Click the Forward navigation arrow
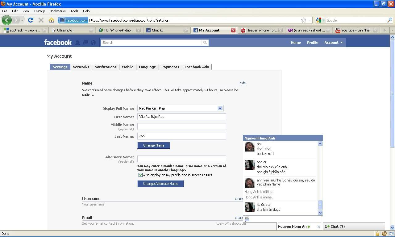Viewport: 395px width, 237px height. pos(16,20)
